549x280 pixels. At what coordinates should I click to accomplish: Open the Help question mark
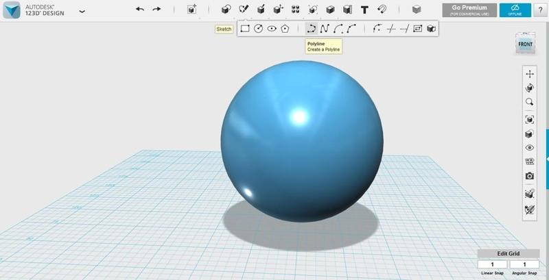540,10
